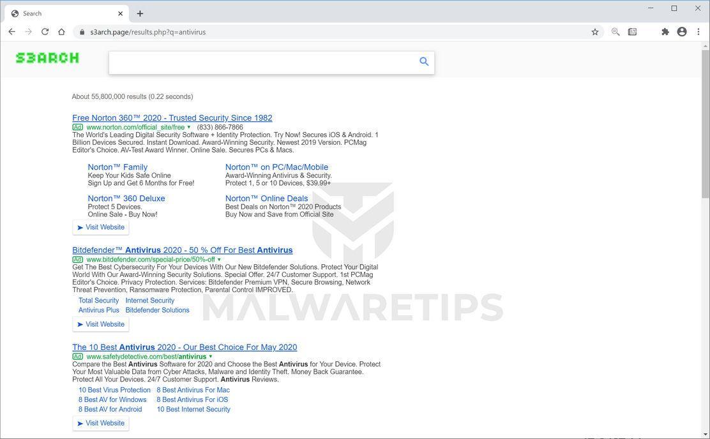Open Bitdefender Antivirus 2020 result

coord(183,250)
